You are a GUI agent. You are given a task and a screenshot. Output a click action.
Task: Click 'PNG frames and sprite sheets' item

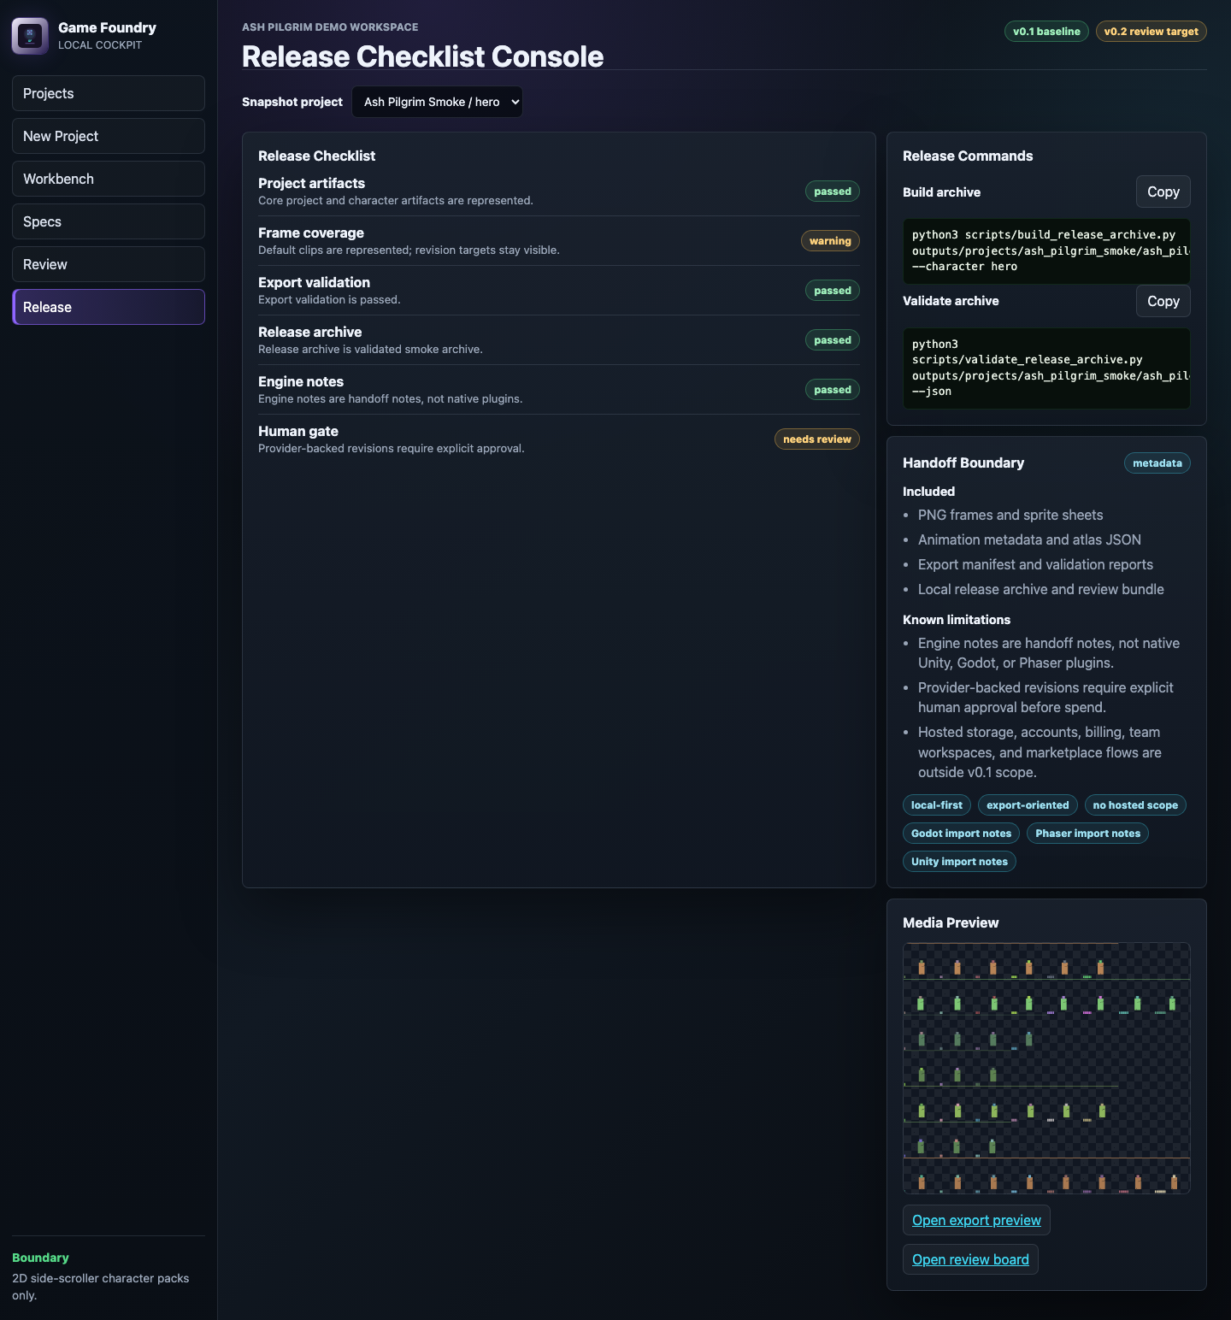point(1010,515)
